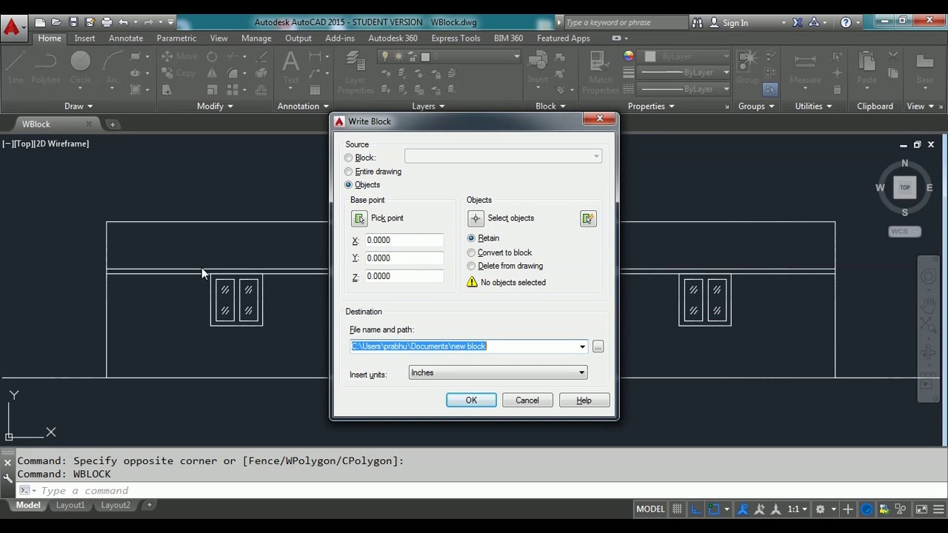
Task: Click the Pick point icon button
Action: [359, 218]
